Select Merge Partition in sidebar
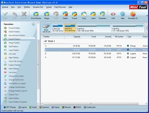This screenshot has height=113, width=149. pyautogui.click(x=14, y=43)
